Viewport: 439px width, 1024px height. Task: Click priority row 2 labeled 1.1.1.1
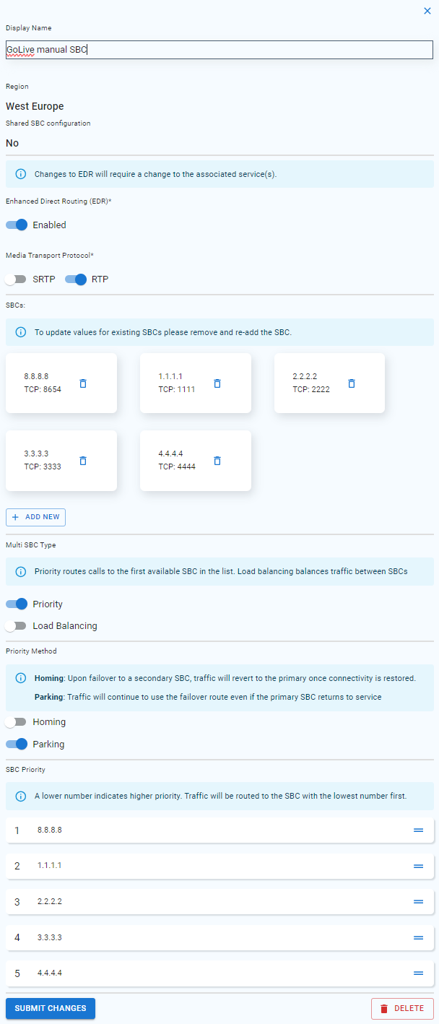tap(219, 865)
